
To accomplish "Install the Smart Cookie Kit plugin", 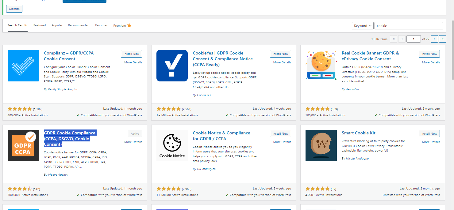I will [x=429, y=133].
